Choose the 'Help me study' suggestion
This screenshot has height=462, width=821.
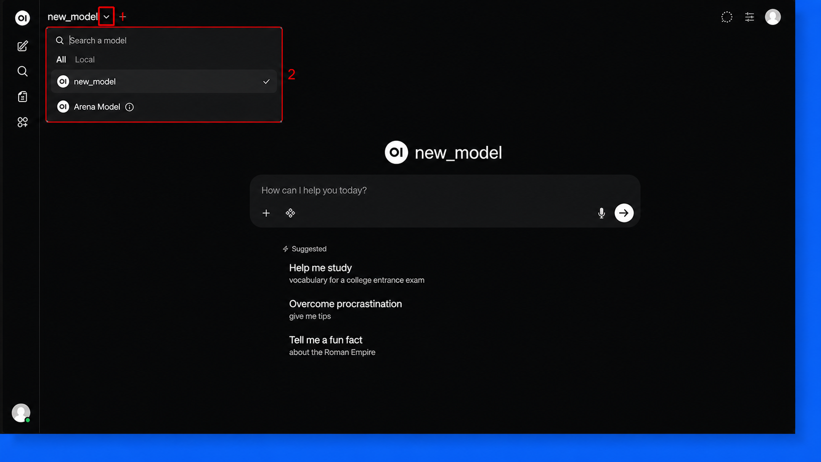(356, 273)
